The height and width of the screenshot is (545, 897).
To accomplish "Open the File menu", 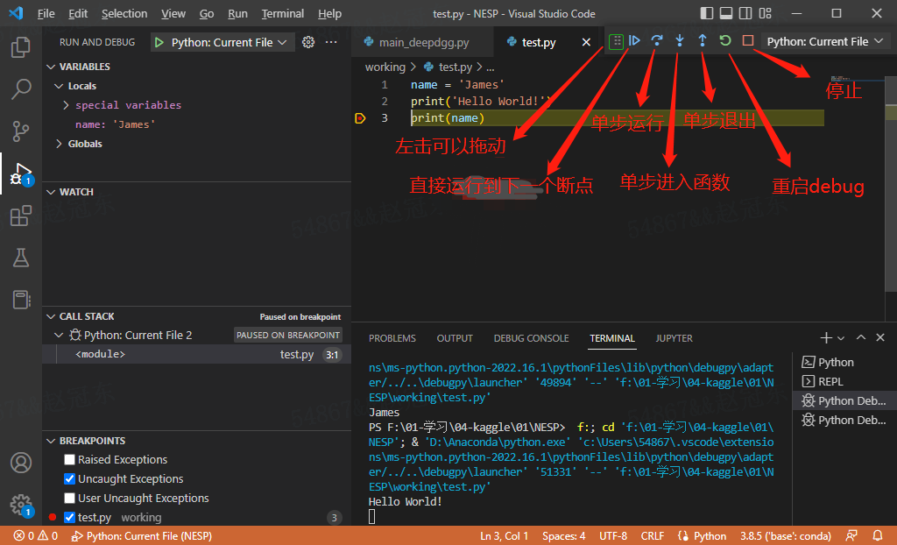I will click(46, 14).
